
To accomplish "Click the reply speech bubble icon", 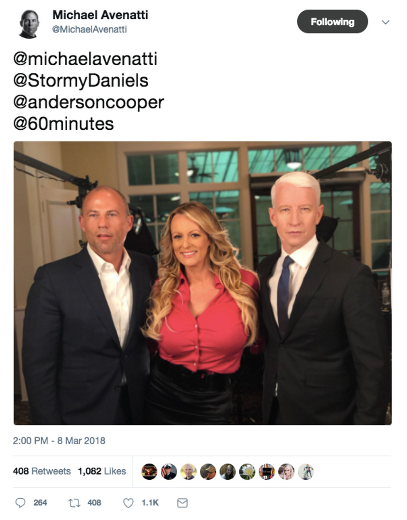I will click(20, 503).
